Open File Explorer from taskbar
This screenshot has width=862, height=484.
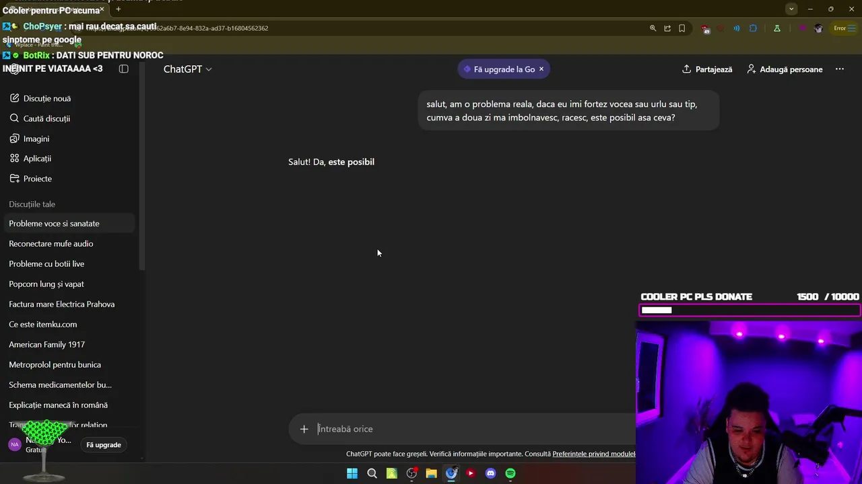(431, 473)
